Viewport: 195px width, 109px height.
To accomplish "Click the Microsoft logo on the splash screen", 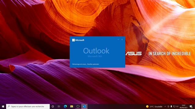I will click(78, 40).
